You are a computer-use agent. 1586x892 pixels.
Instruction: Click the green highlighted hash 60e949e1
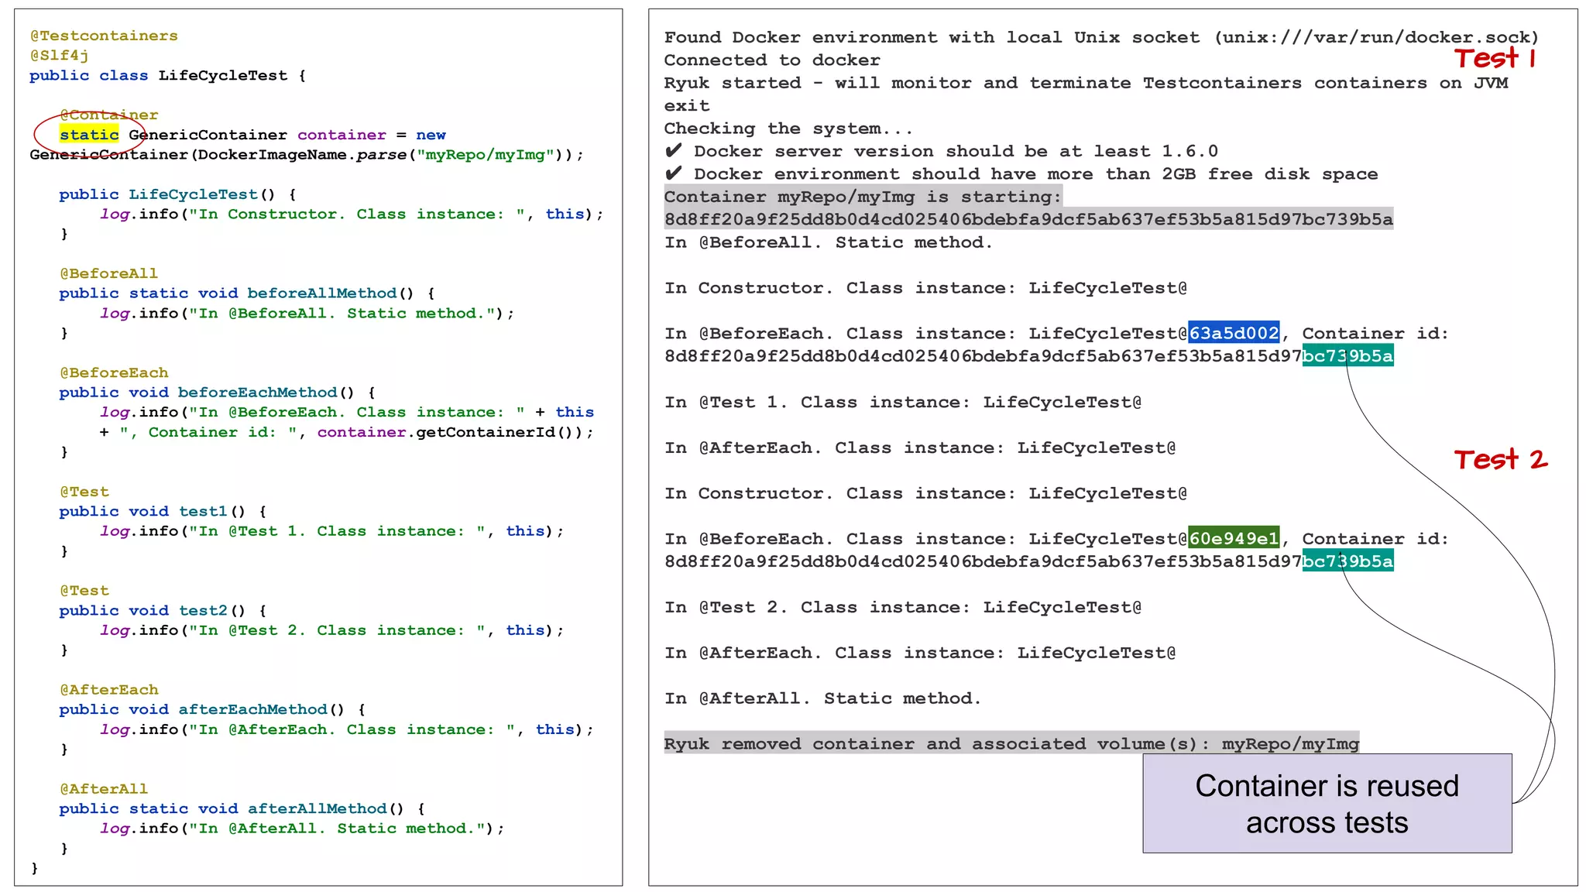tap(1234, 538)
